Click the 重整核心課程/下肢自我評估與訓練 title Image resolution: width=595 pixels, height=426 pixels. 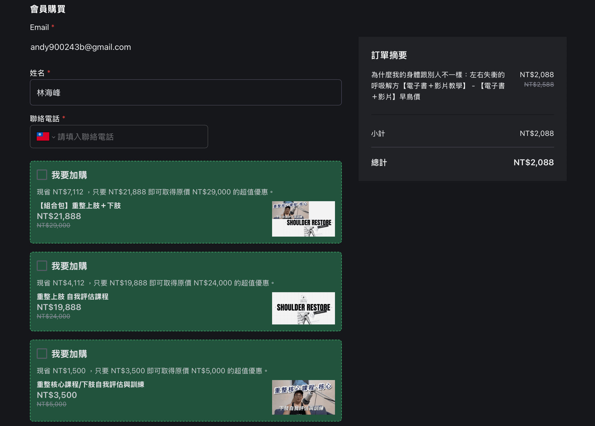point(90,384)
